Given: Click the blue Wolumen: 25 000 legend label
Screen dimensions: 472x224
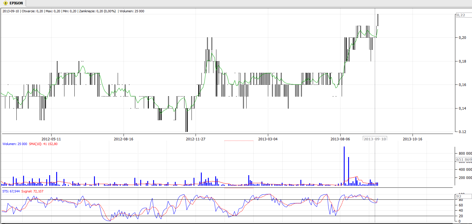Looking at the screenshot, I should pyautogui.click(x=15, y=144).
